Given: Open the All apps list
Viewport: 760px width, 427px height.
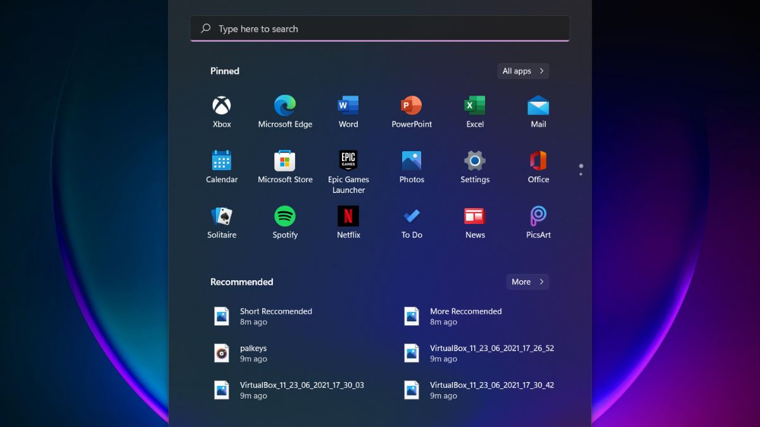Looking at the screenshot, I should pos(523,71).
